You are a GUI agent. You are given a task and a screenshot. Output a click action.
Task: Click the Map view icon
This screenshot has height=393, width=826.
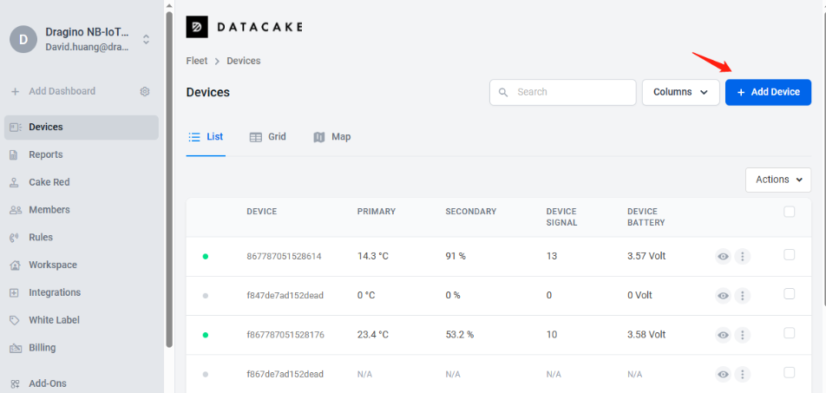pyautogui.click(x=319, y=137)
